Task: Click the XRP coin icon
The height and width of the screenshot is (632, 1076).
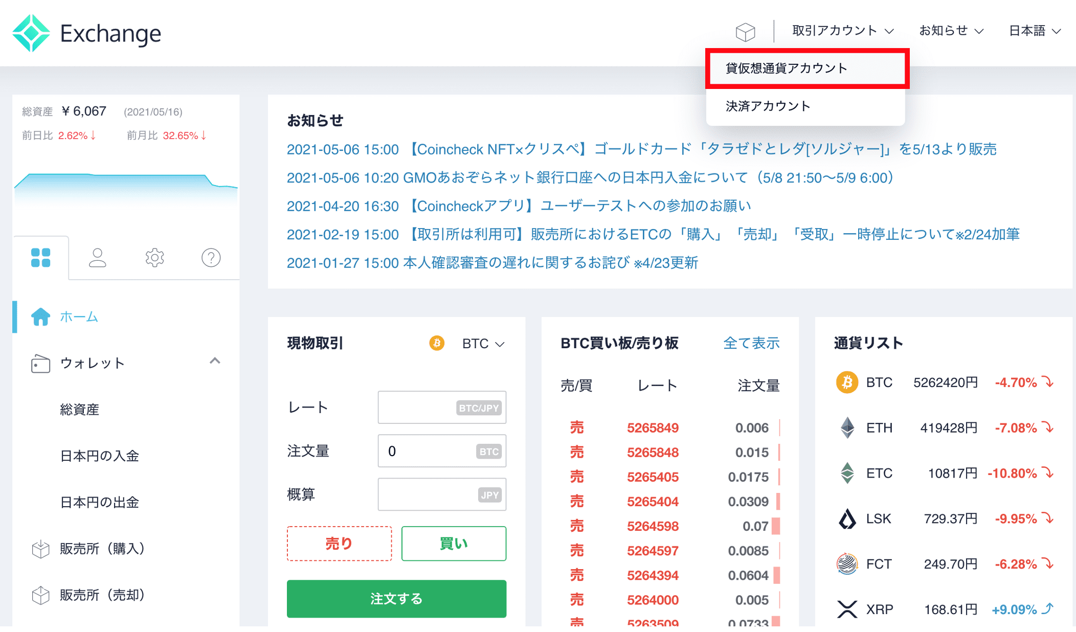Action: [847, 609]
